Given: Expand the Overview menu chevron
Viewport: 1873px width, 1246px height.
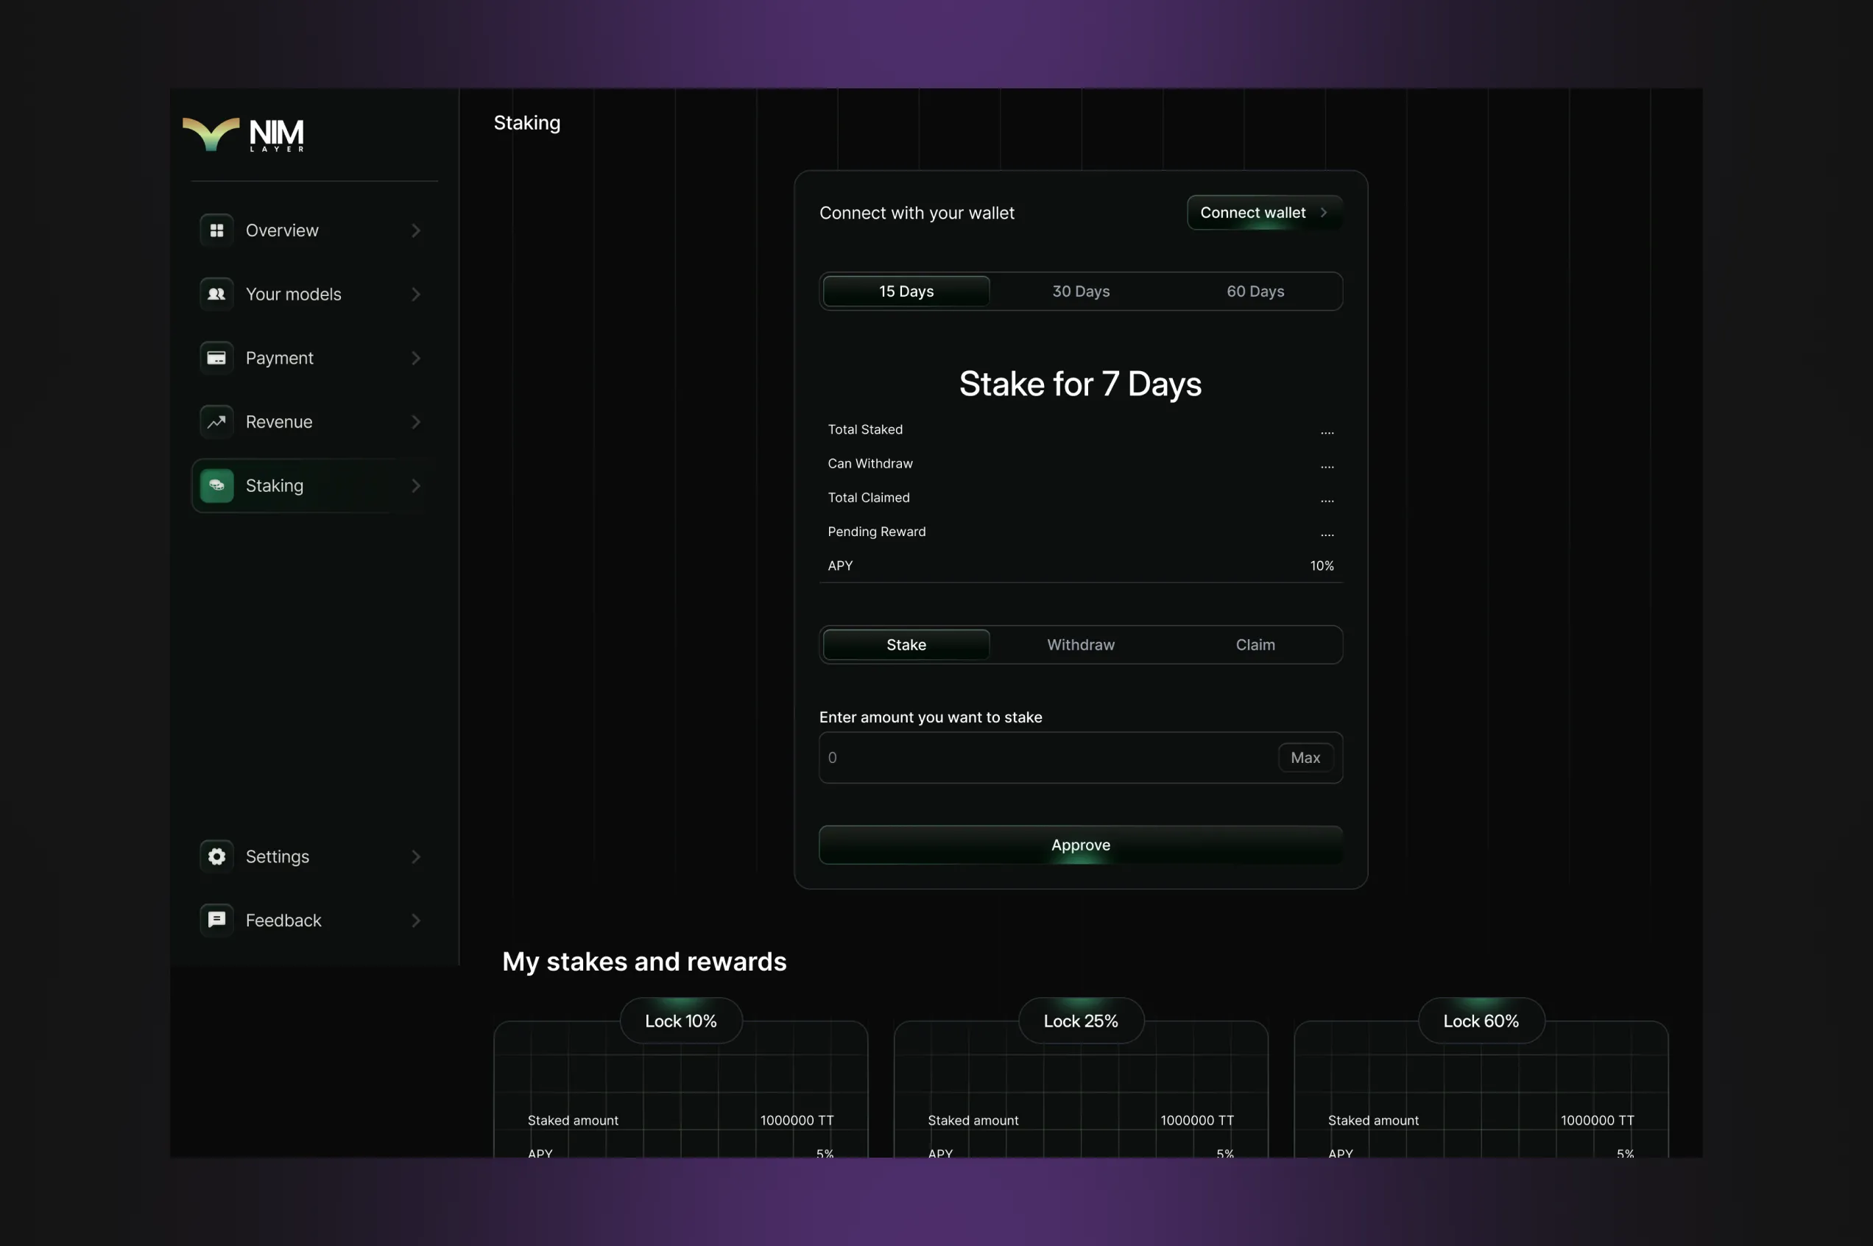Looking at the screenshot, I should (415, 230).
